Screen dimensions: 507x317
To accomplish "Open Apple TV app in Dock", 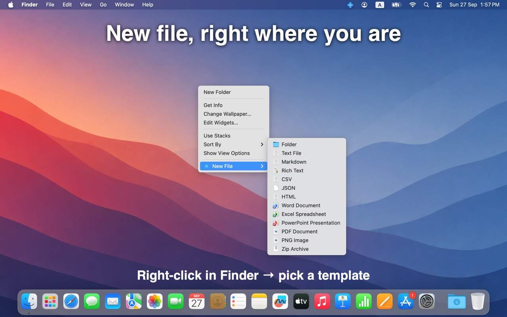I will tap(301, 302).
